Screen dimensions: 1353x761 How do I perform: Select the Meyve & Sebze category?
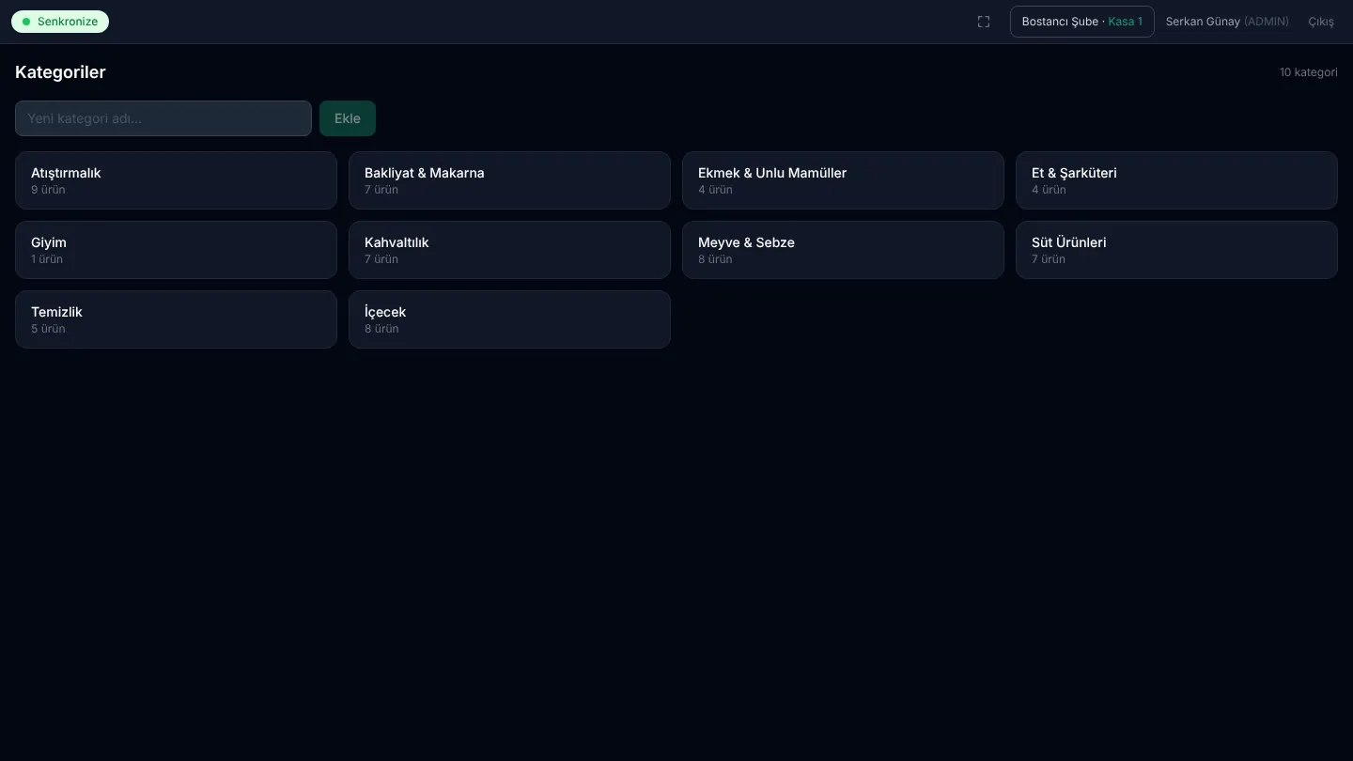pos(843,250)
